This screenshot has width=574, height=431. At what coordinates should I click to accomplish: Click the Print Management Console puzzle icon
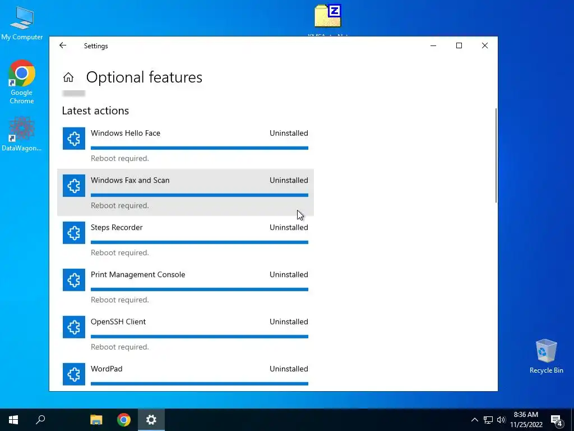(74, 280)
